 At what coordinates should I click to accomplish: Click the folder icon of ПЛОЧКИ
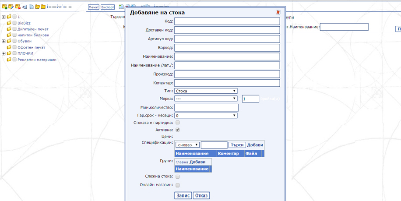(x=9, y=53)
